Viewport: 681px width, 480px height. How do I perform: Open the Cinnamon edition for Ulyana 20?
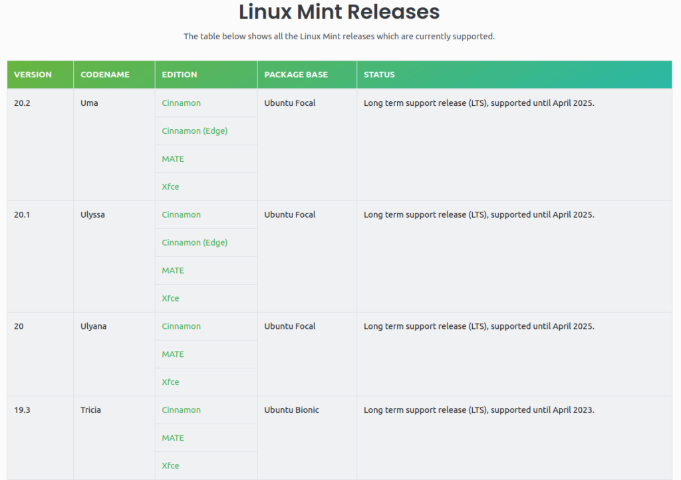click(181, 327)
